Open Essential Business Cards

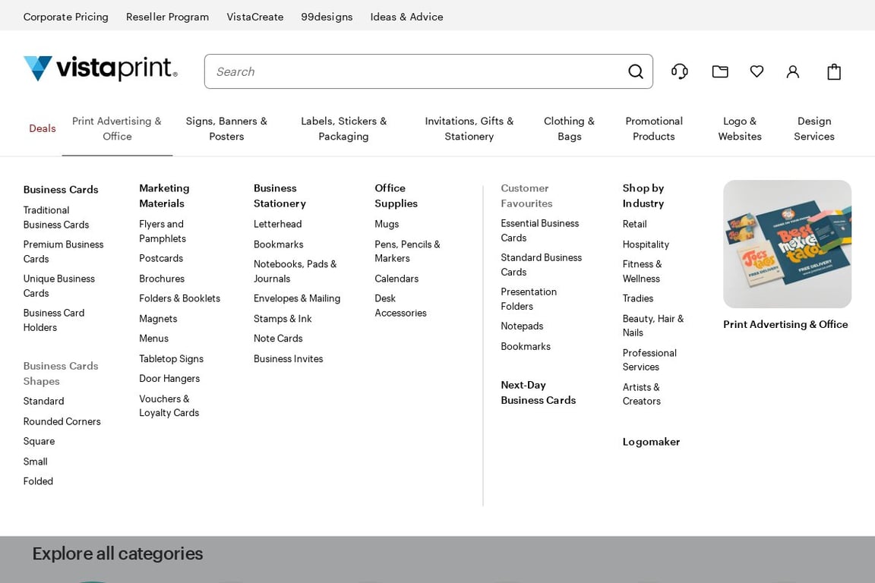pos(539,231)
